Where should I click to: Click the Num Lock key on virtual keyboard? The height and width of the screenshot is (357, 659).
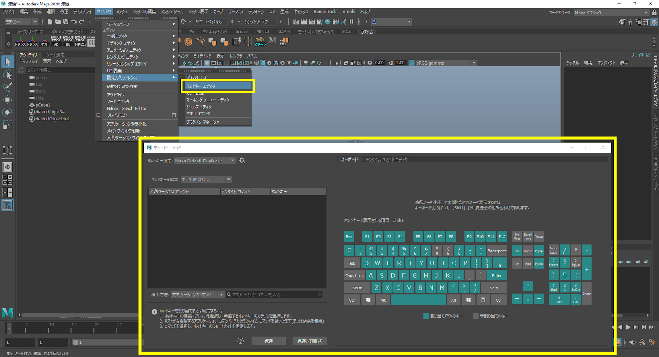[x=554, y=250]
